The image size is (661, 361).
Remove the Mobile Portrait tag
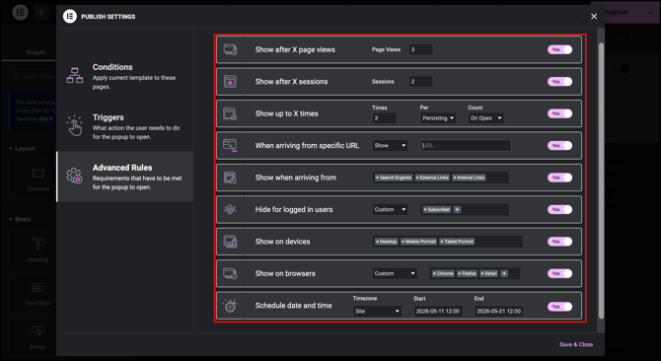[x=403, y=242]
